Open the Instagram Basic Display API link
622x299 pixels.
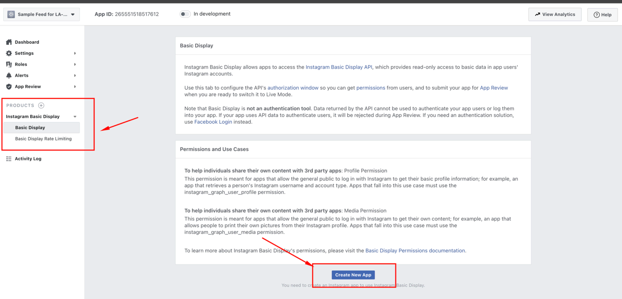[339, 67]
